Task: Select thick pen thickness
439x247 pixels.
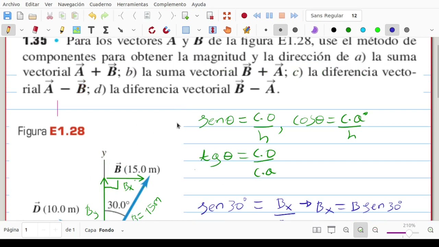Action: coord(295,30)
